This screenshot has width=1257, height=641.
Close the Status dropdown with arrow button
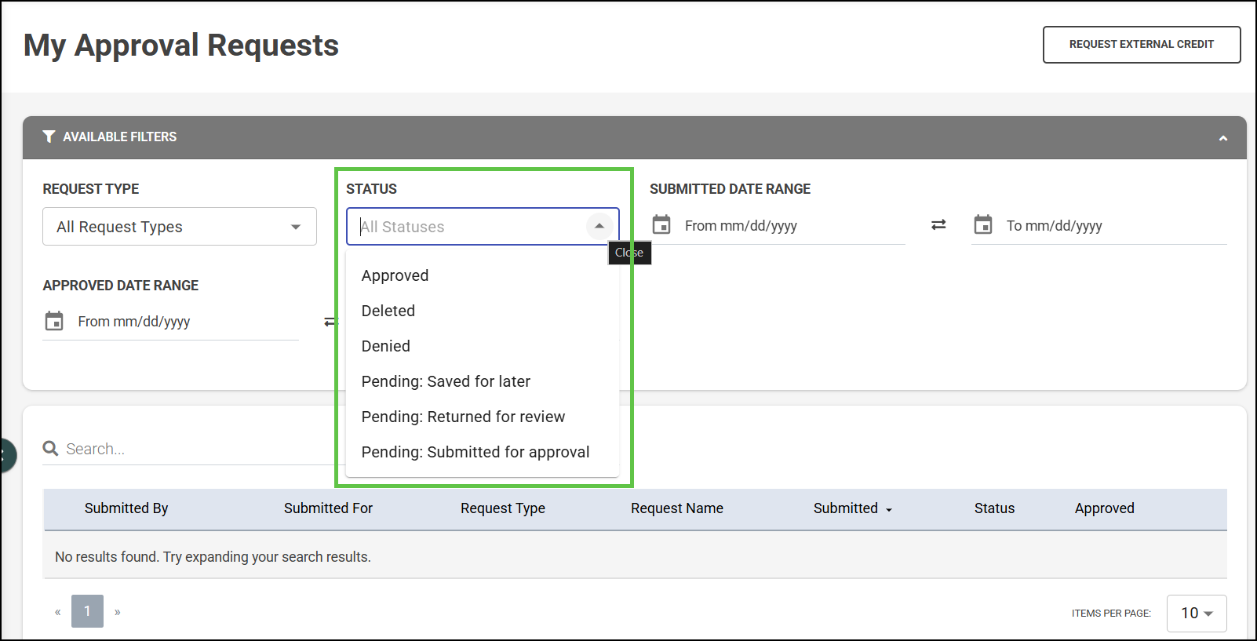coord(599,226)
